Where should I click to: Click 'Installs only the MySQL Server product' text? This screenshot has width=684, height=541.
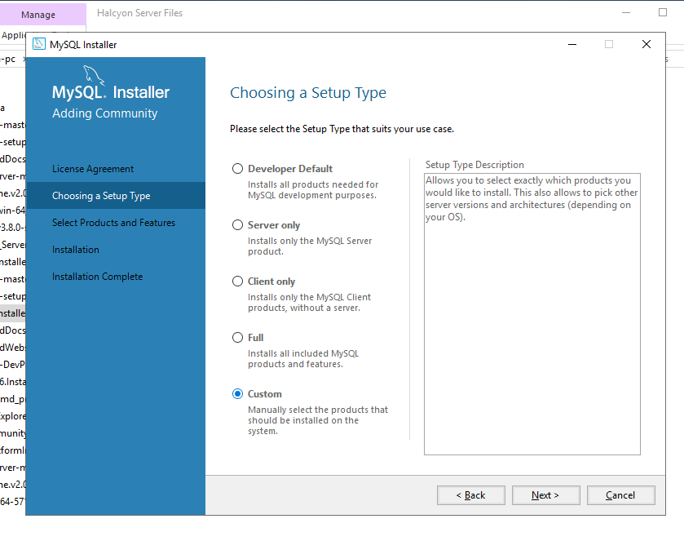point(310,246)
